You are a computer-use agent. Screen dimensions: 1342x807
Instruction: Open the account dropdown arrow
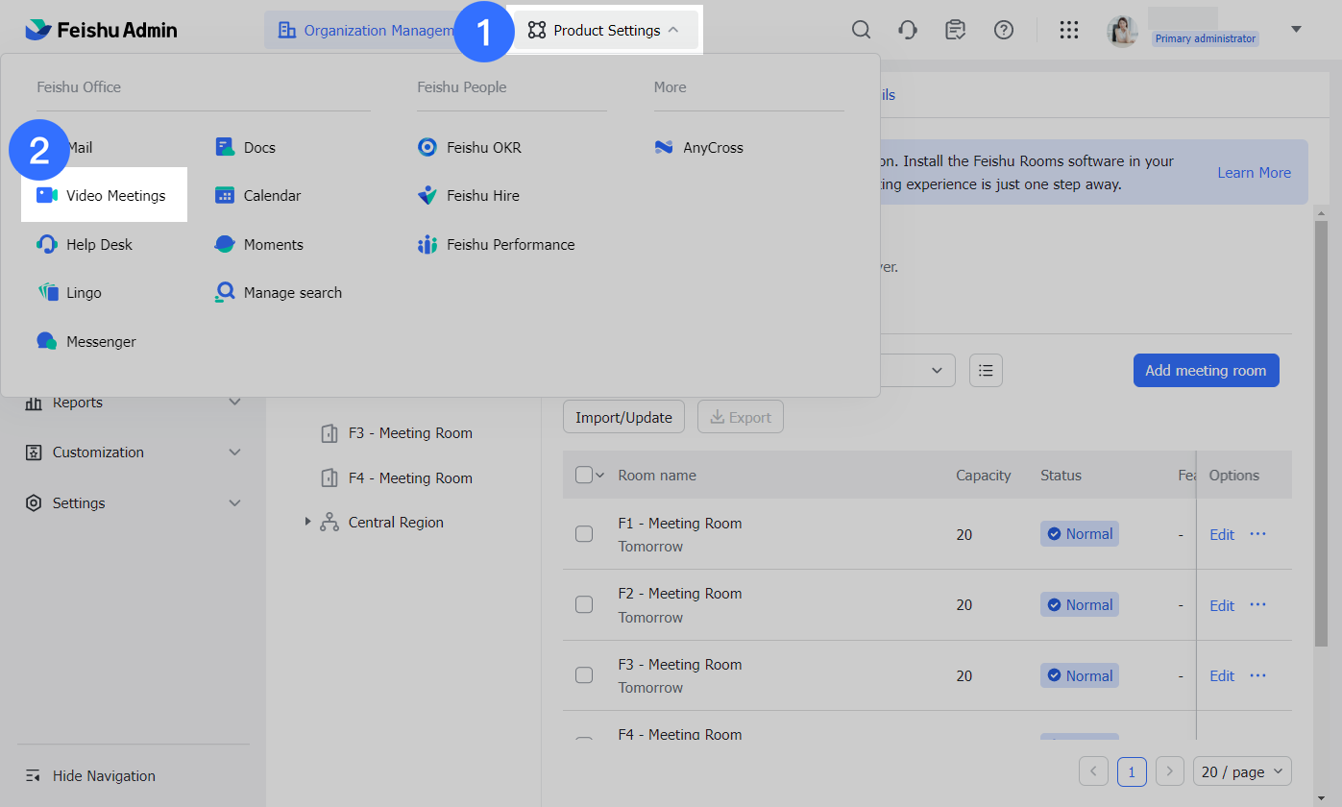point(1296,30)
